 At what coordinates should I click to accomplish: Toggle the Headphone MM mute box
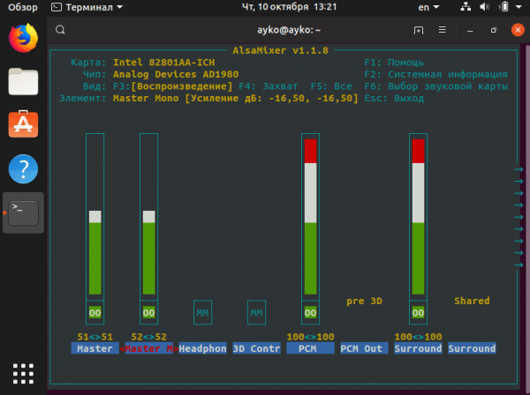[x=202, y=313]
